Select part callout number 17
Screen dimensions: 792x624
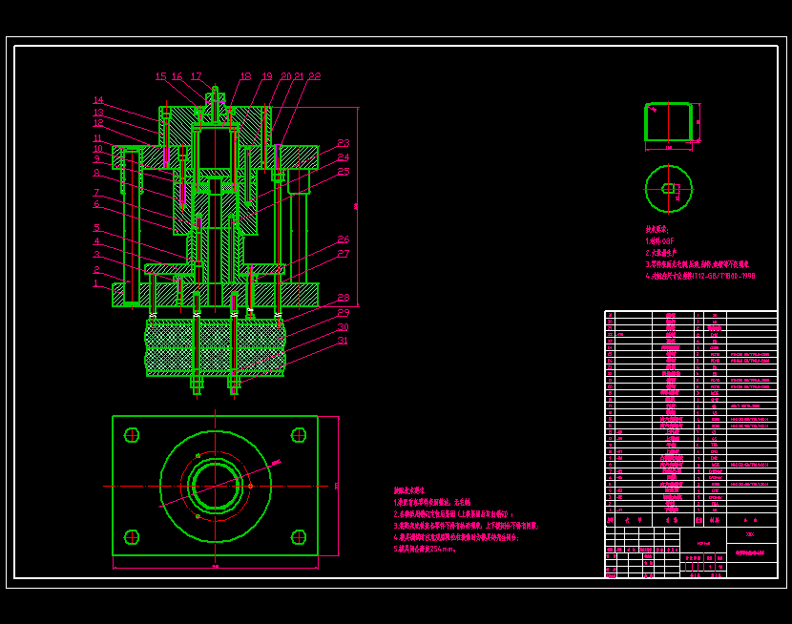(x=196, y=76)
